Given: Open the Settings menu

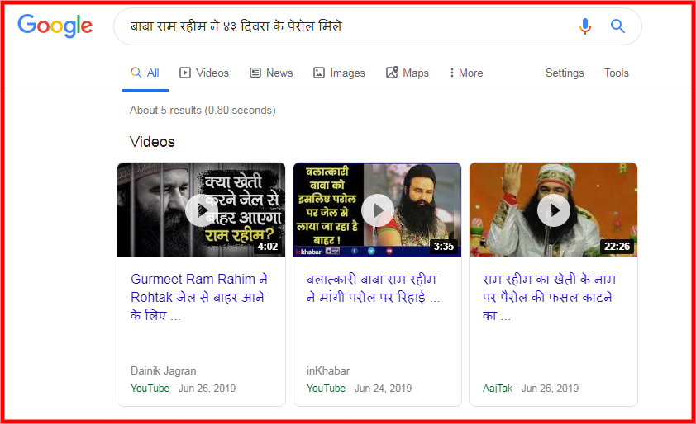Looking at the screenshot, I should point(565,73).
